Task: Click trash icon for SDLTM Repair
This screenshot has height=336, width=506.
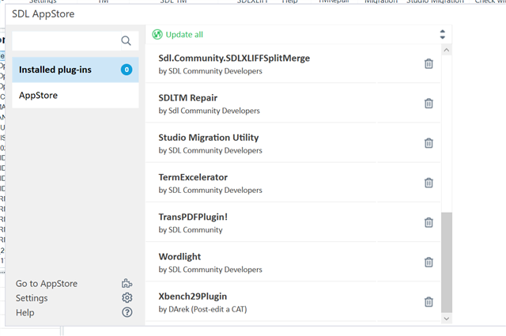Action: (429, 104)
